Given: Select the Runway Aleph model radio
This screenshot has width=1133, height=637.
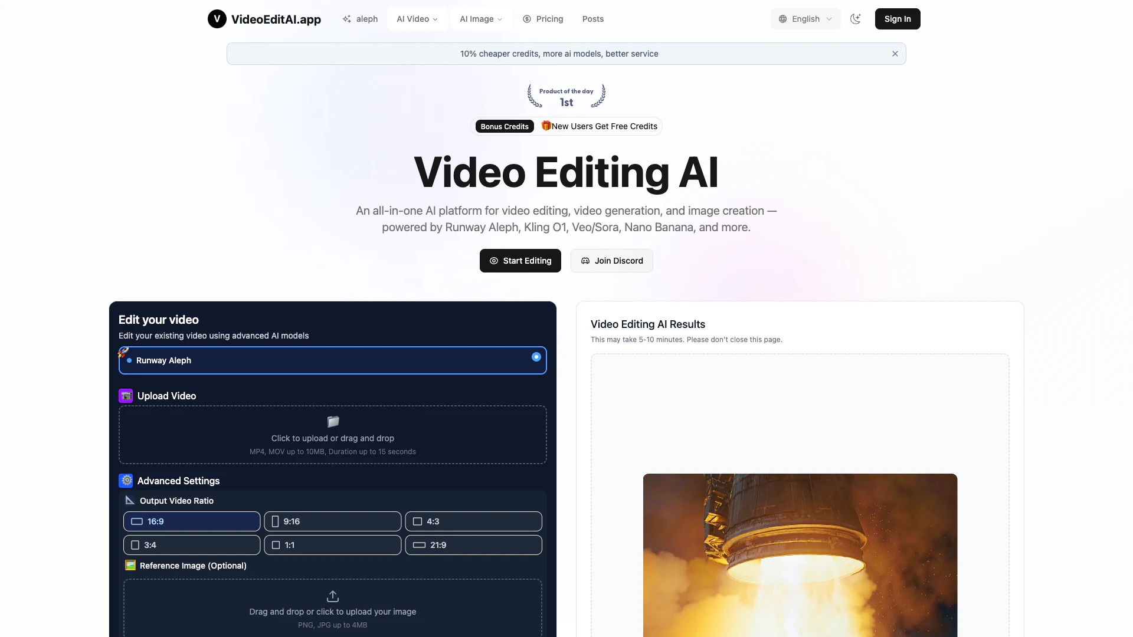Looking at the screenshot, I should coord(536,357).
